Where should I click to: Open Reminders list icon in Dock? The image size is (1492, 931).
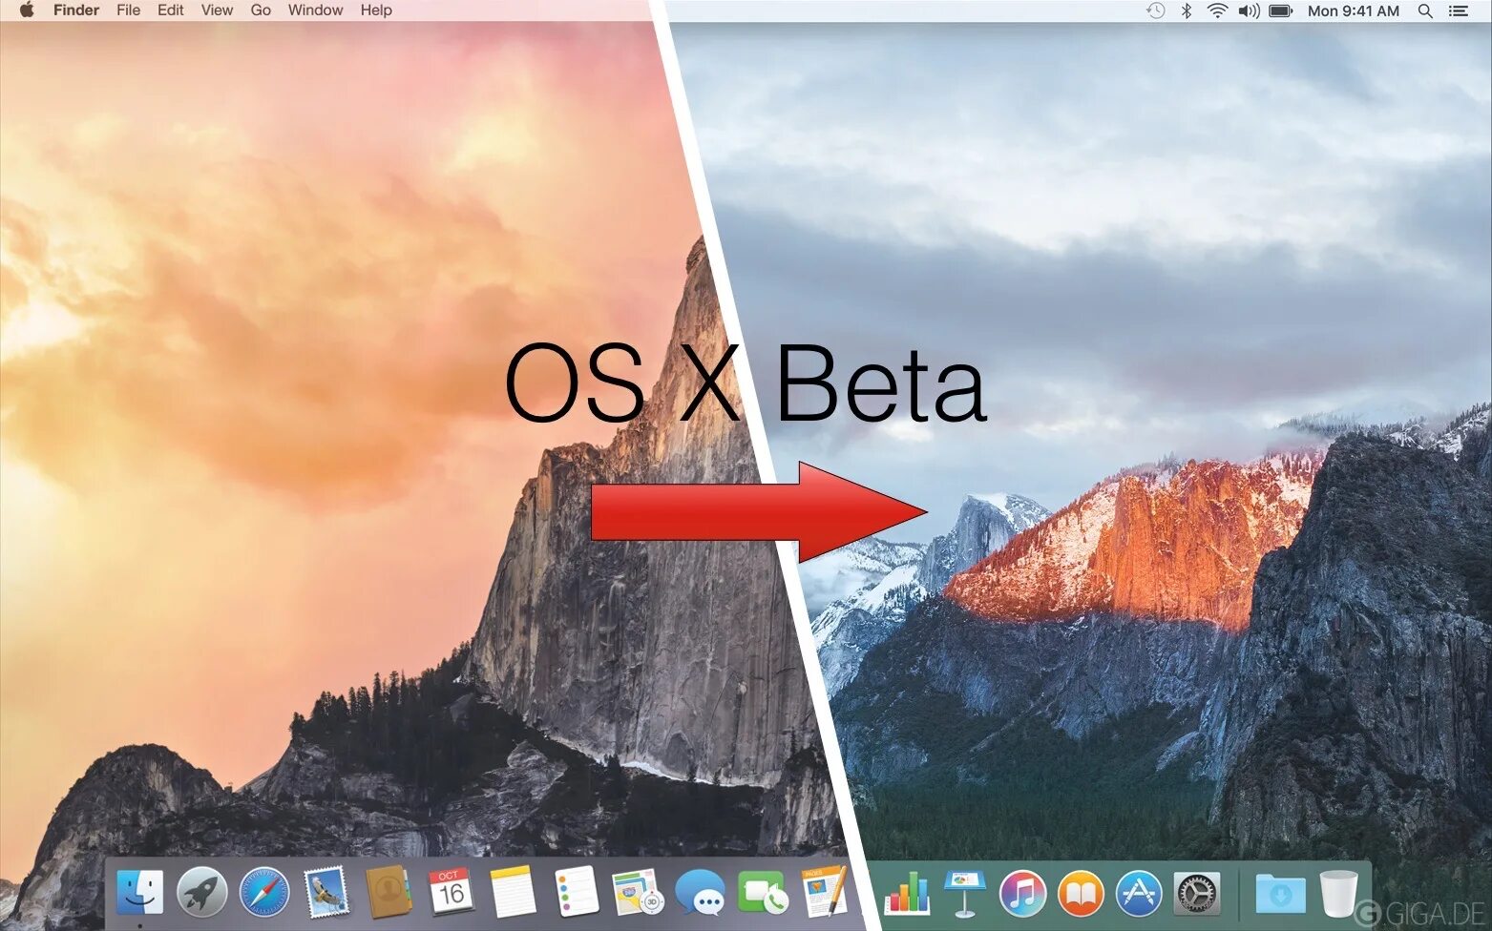tap(577, 893)
